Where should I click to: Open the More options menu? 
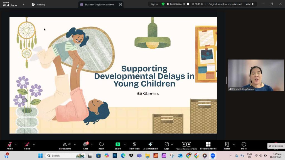[244, 146]
